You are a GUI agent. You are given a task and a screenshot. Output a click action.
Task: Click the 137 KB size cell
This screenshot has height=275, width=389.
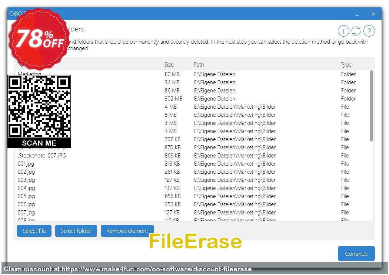point(172,188)
